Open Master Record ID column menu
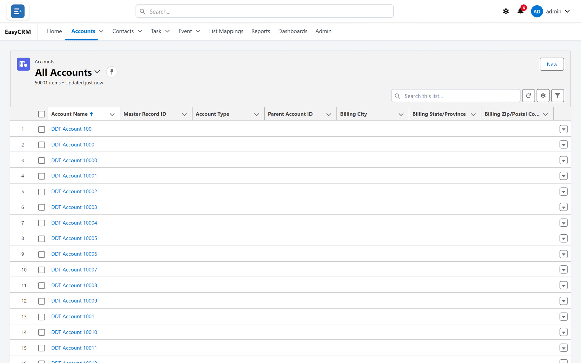 (x=184, y=114)
